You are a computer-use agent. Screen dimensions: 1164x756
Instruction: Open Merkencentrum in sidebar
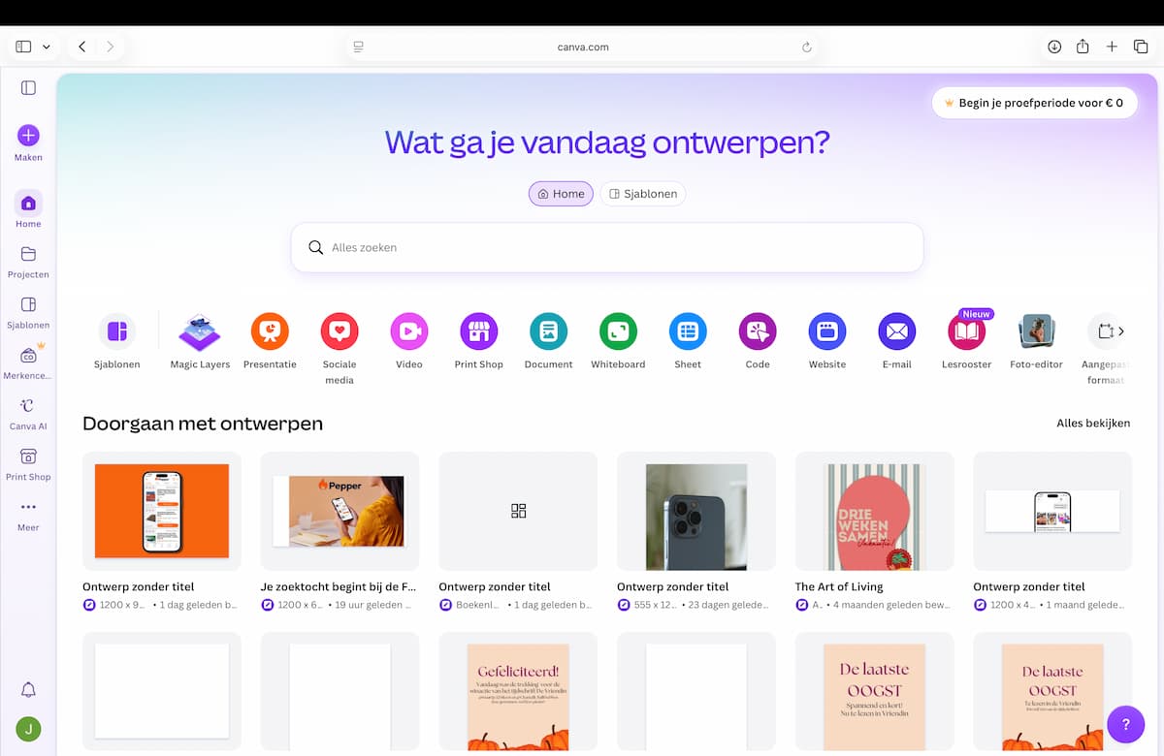point(28,362)
